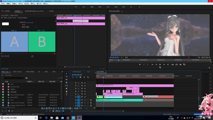Toggle Linked Selection in timeline
The image size is (213, 120).
click(x=80, y=77)
